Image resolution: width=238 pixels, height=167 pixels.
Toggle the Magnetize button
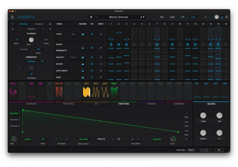tap(157, 139)
